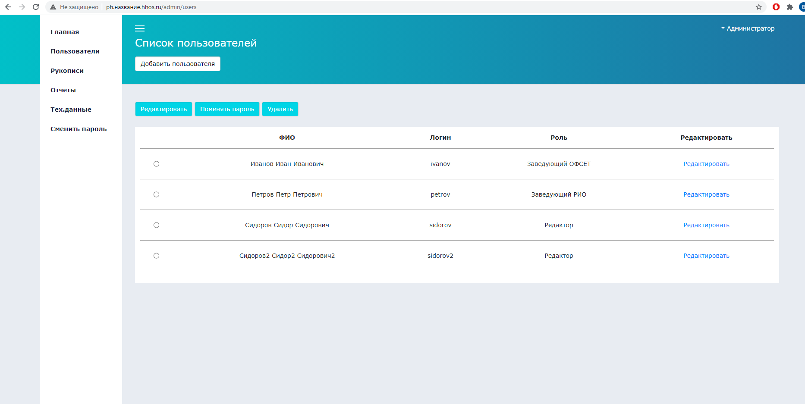The height and width of the screenshot is (404, 805).
Task: Open Пользователи in sidebar
Action: point(75,51)
